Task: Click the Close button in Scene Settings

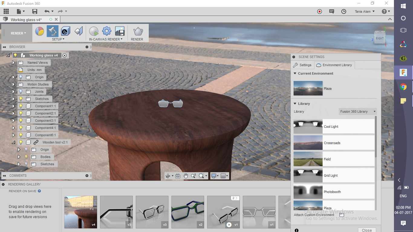Action: coord(367,230)
